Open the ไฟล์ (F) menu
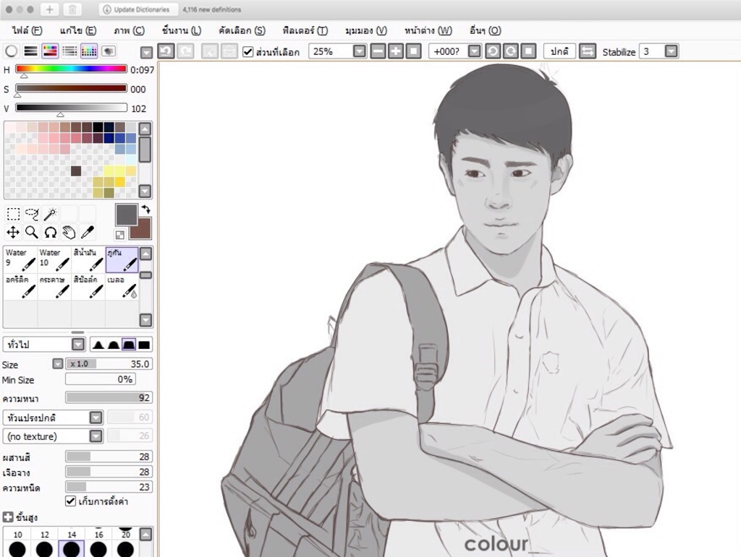 [27, 30]
